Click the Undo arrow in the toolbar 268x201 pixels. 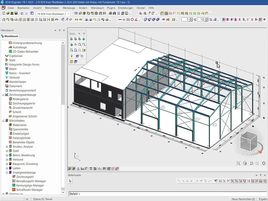pos(22,13)
